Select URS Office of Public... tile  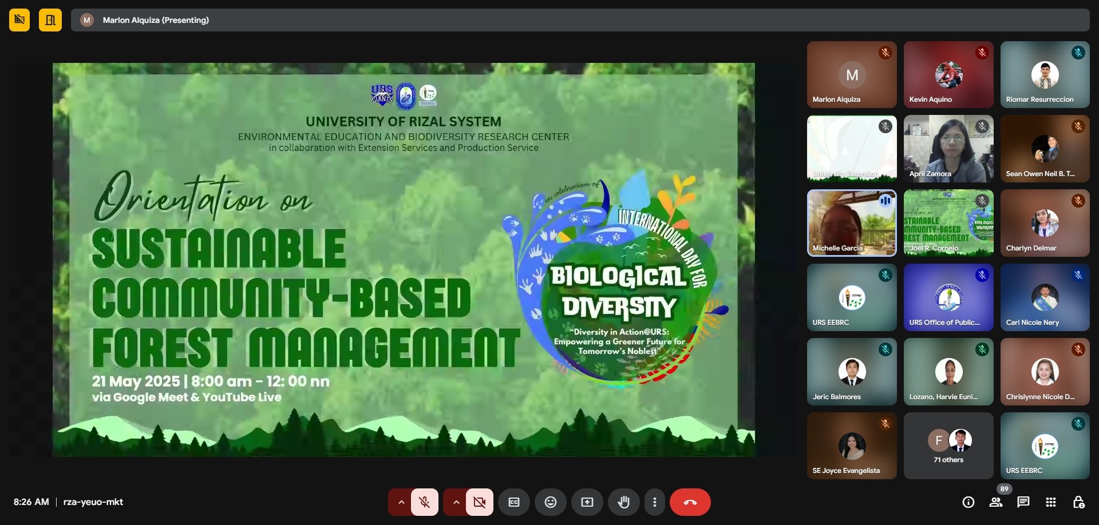(948, 297)
